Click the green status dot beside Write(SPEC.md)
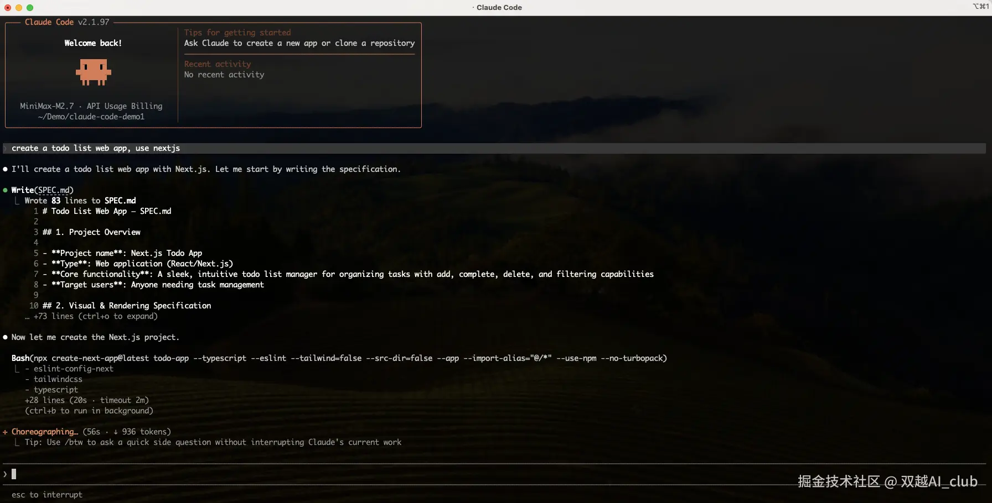Viewport: 992px width, 503px height. (5, 190)
